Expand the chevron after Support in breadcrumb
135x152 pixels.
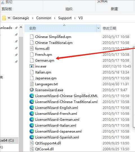75,18
